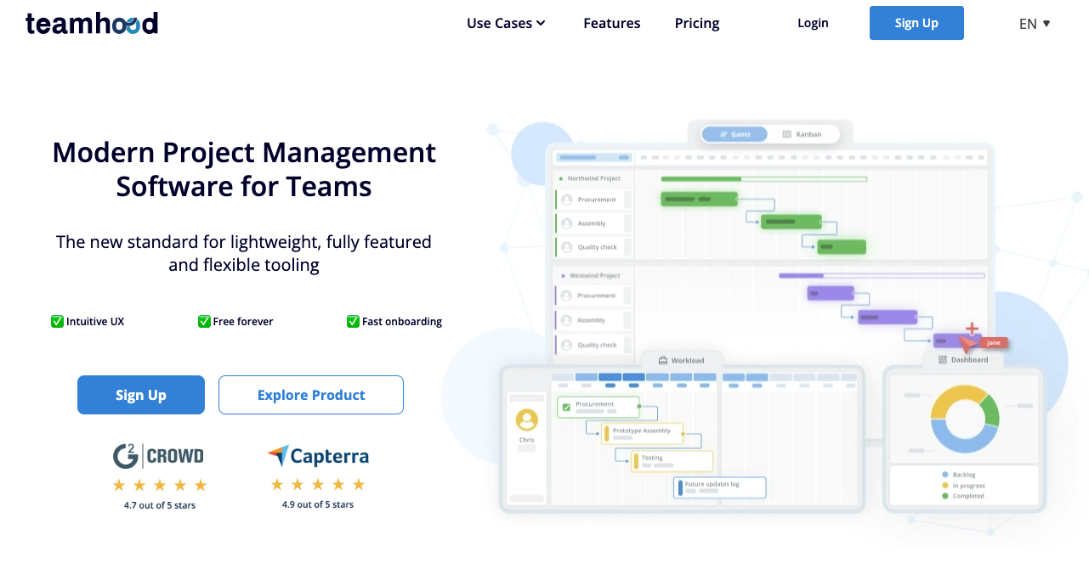The height and width of the screenshot is (580, 1089).
Task: Toggle the Procurement task checkbox in Workload
Action: coord(566,408)
